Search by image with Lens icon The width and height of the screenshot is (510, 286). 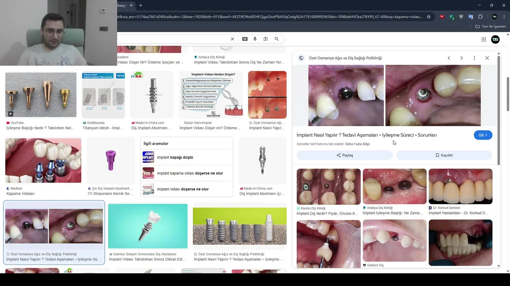point(266,39)
